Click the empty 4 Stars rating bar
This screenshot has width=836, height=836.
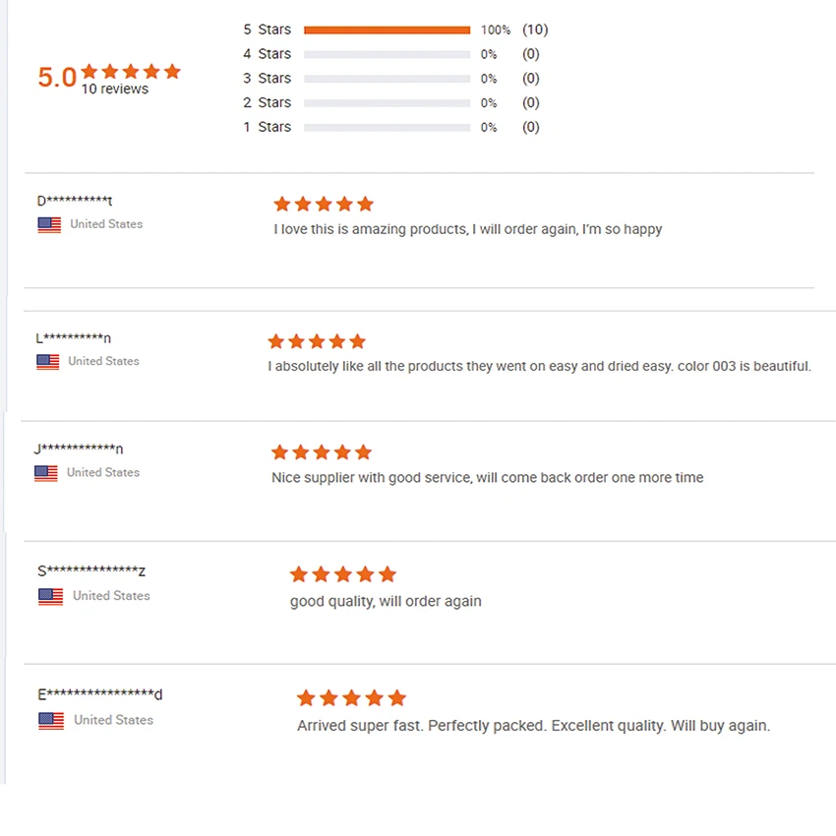[387, 54]
